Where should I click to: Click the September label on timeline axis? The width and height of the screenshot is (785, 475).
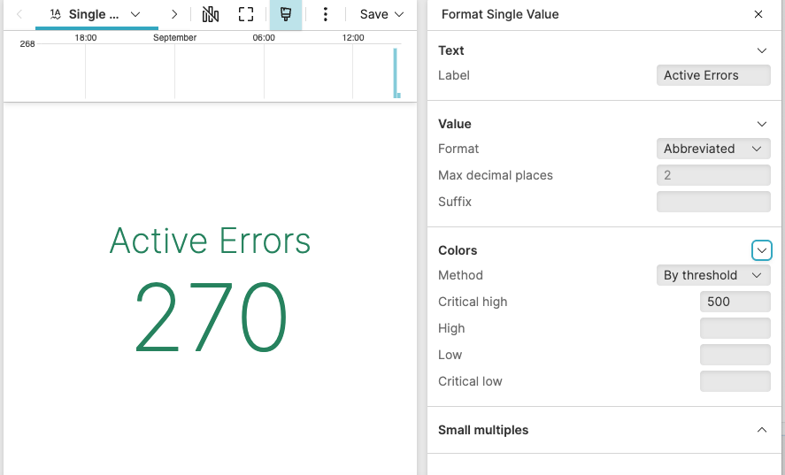pos(174,37)
